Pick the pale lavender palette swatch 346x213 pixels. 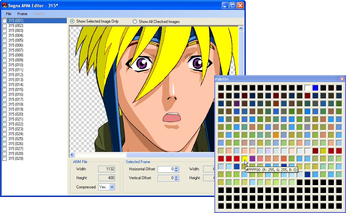pyautogui.click(x=268, y=151)
